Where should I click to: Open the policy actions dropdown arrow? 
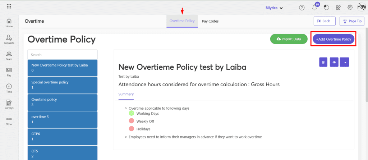click(345, 62)
